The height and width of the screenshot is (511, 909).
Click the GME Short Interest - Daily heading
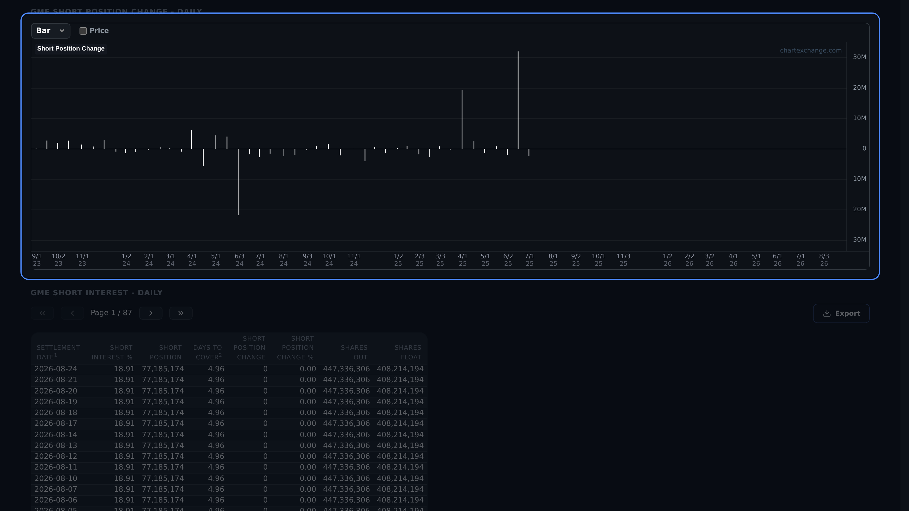97,293
